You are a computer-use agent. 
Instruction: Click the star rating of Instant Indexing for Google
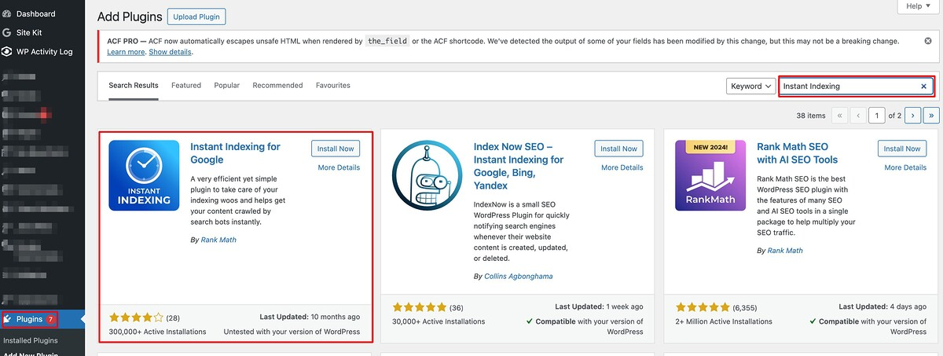tap(136, 317)
